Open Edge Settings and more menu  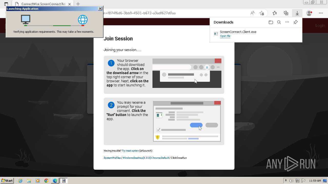pos(321,13)
